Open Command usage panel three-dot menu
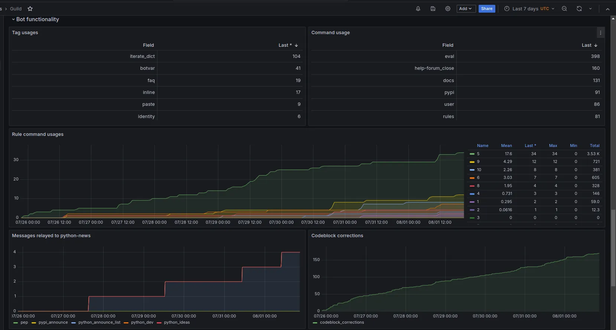Image resolution: width=616 pixels, height=330 pixels. point(600,33)
